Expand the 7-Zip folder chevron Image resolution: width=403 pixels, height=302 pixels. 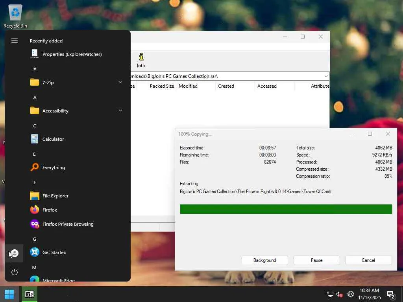click(x=120, y=82)
